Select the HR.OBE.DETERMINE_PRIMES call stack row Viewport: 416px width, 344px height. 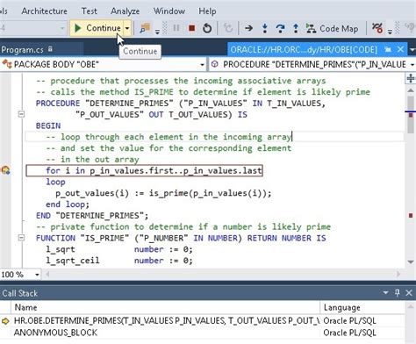click(203, 321)
